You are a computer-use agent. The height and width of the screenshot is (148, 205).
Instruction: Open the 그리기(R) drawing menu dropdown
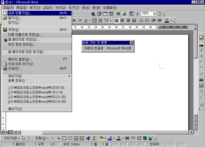pyautogui.click(x=11, y=138)
